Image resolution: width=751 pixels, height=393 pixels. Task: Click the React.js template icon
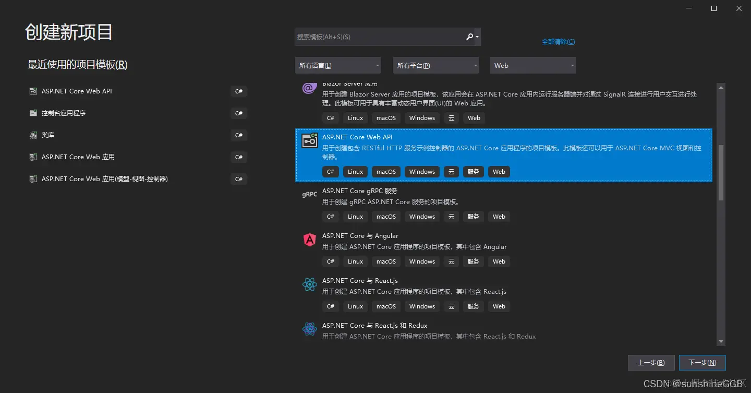coord(310,284)
